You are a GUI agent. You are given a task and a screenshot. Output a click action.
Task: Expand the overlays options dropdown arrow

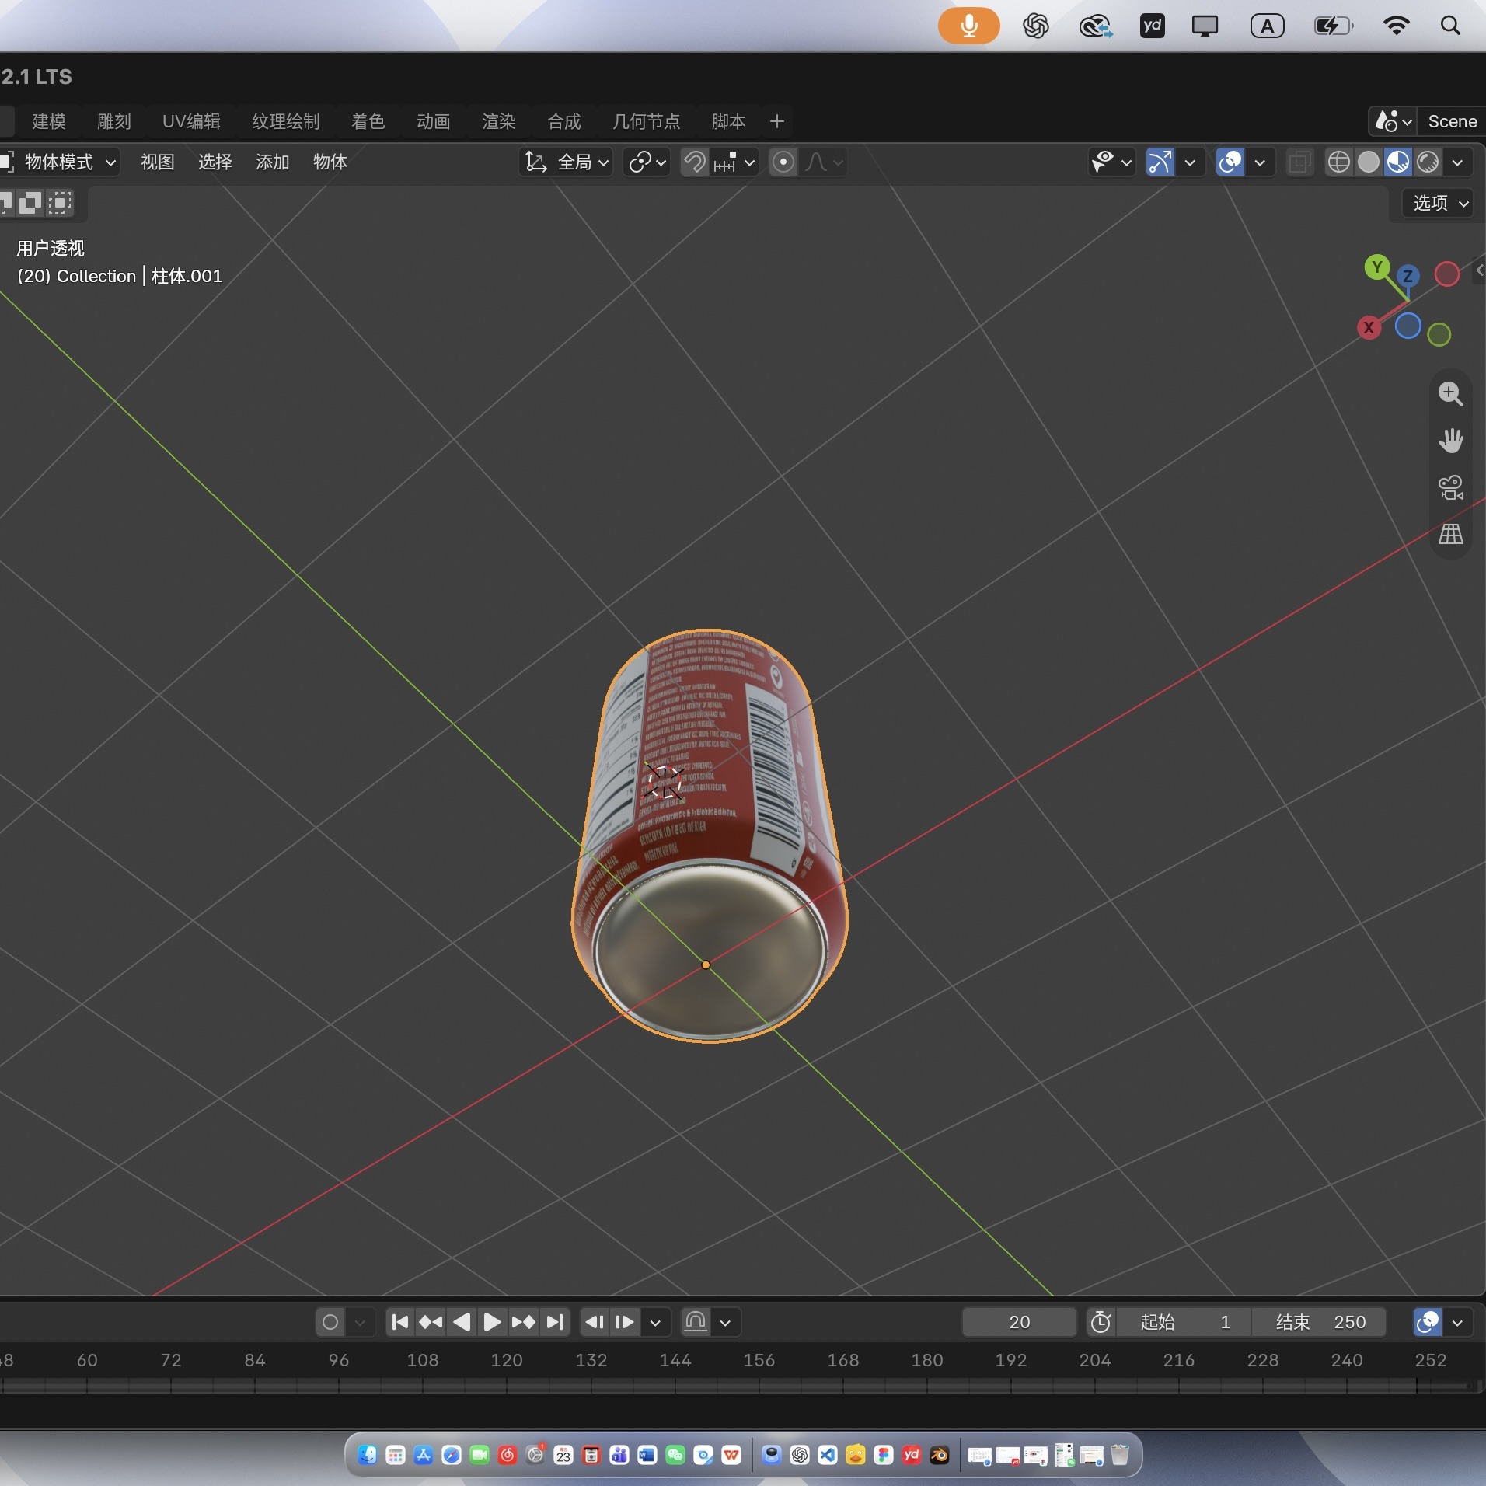pos(1260,162)
